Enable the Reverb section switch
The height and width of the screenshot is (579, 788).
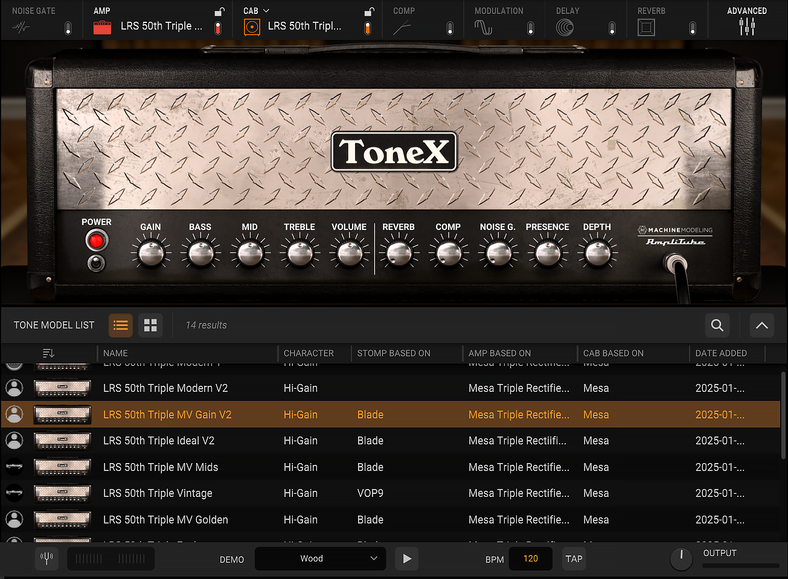[x=693, y=28]
